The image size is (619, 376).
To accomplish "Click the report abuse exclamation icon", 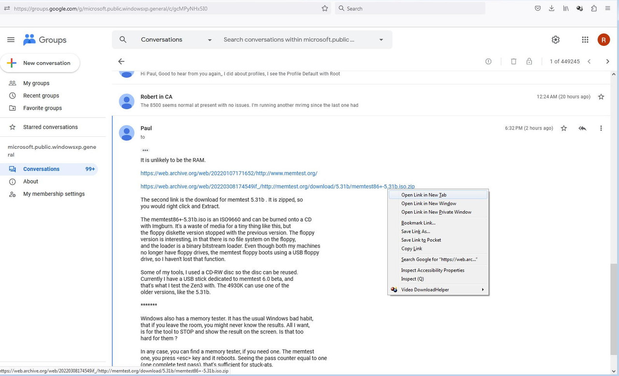I will click(488, 61).
